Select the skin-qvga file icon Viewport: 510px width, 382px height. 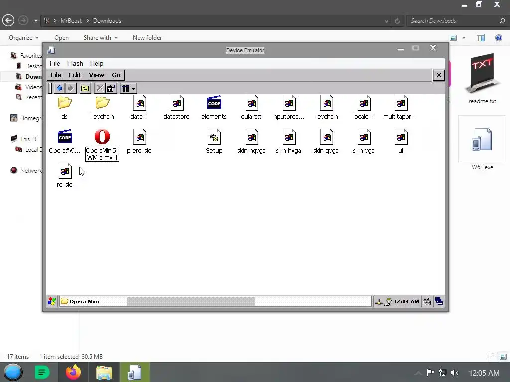[326, 137]
